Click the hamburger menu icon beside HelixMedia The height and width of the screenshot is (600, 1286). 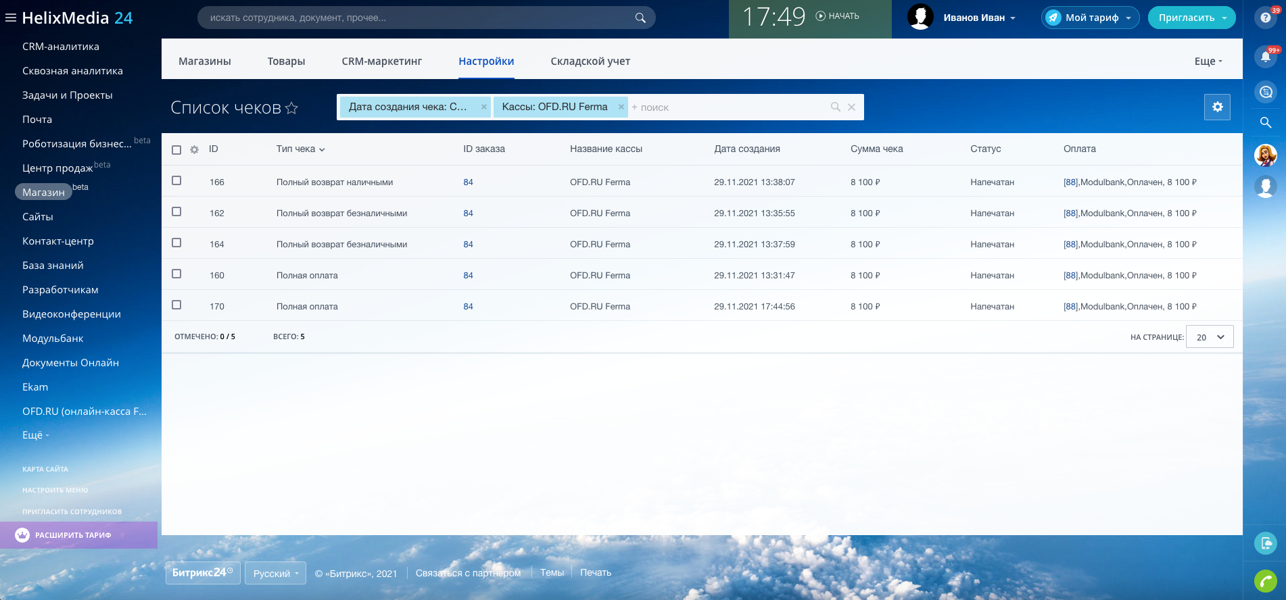pos(11,18)
